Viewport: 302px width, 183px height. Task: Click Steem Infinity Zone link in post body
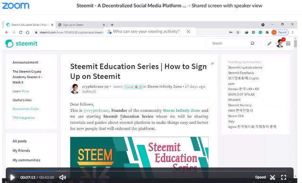pyautogui.click(x=181, y=110)
